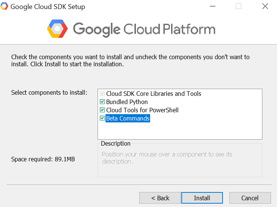The image size is (277, 207).
Task: Uncheck the Bundled Python checkbox
Action: click(102, 102)
